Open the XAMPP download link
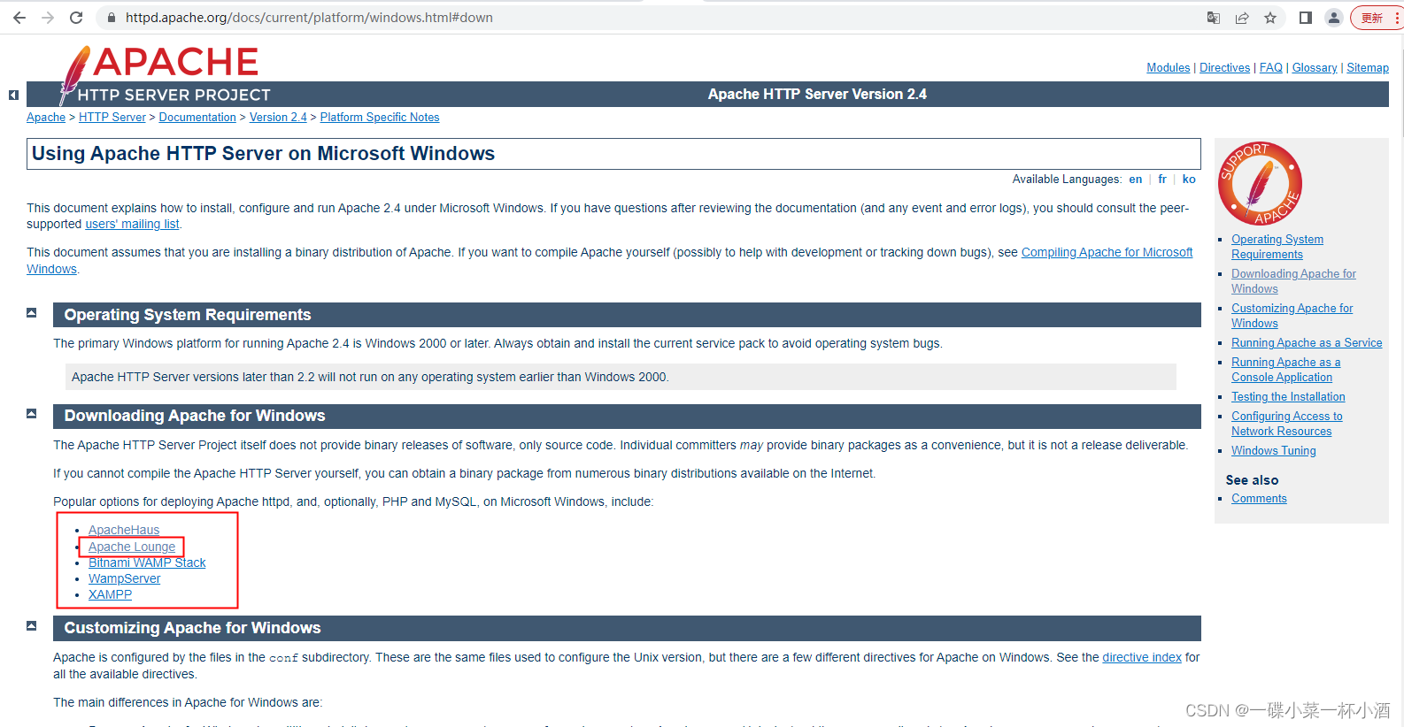The width and height of the screenshot is (1404, 727). point(110,595)
